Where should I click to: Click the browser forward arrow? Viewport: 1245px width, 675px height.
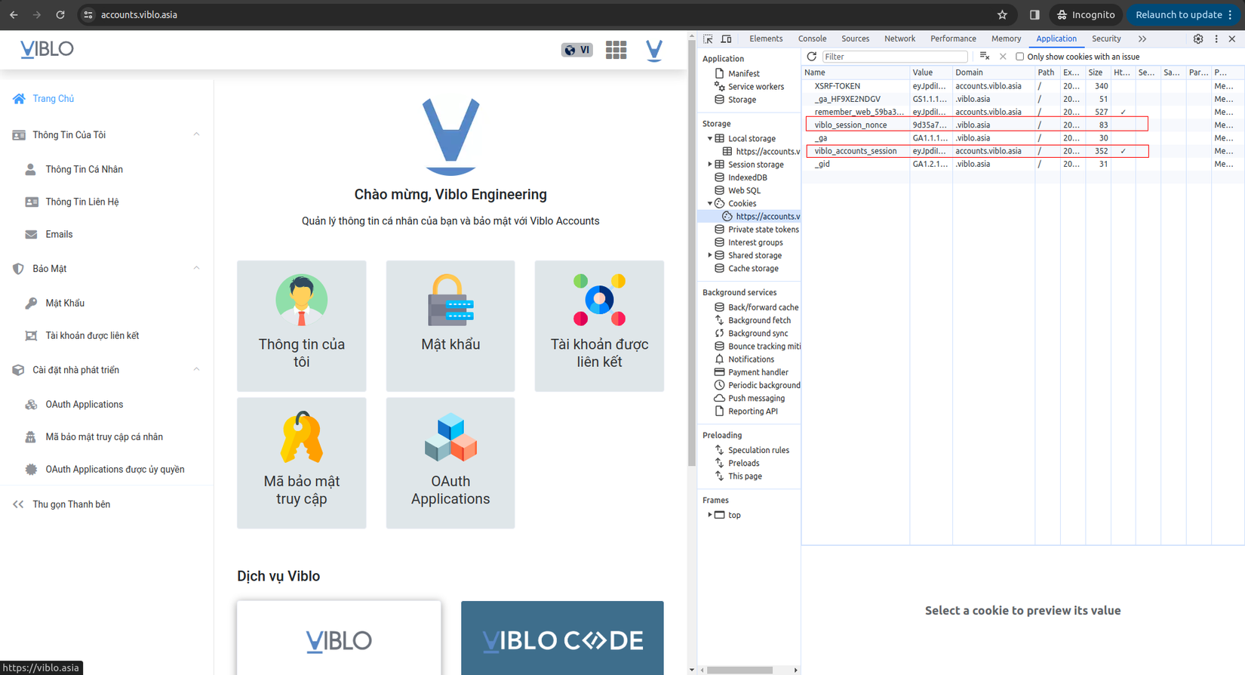37,14
